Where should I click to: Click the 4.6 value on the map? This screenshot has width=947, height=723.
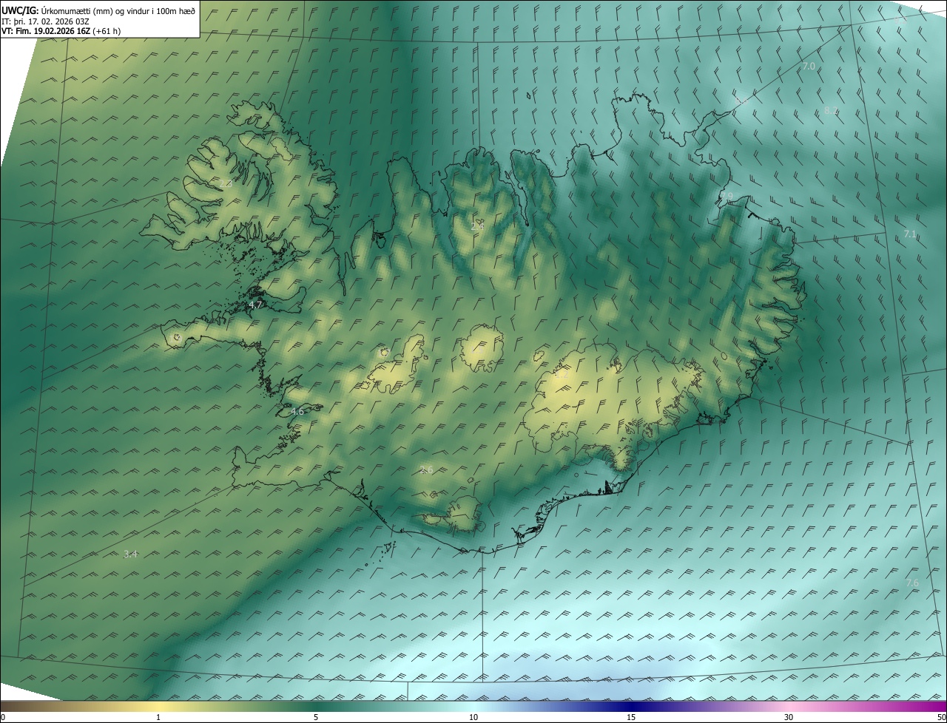pos(297,412)
